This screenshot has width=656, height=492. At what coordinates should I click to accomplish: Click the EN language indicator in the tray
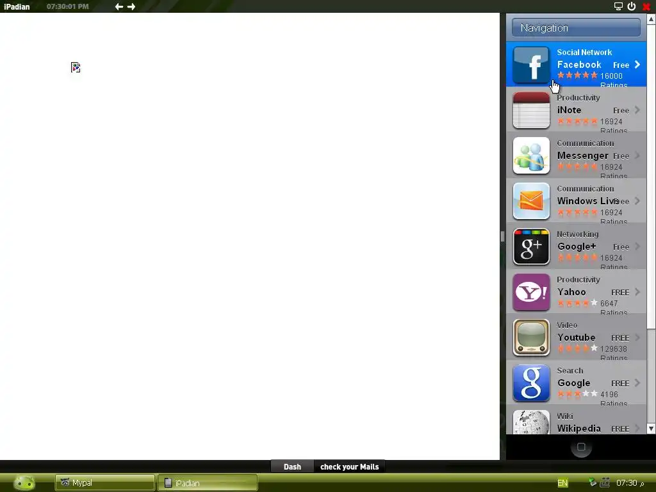click(562, 483)
